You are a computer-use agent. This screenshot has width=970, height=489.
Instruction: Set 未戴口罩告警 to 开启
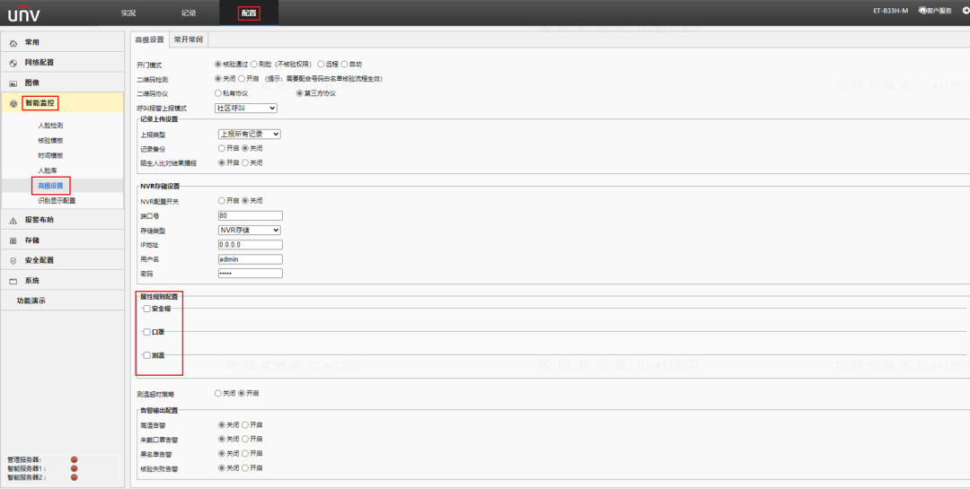245,439
